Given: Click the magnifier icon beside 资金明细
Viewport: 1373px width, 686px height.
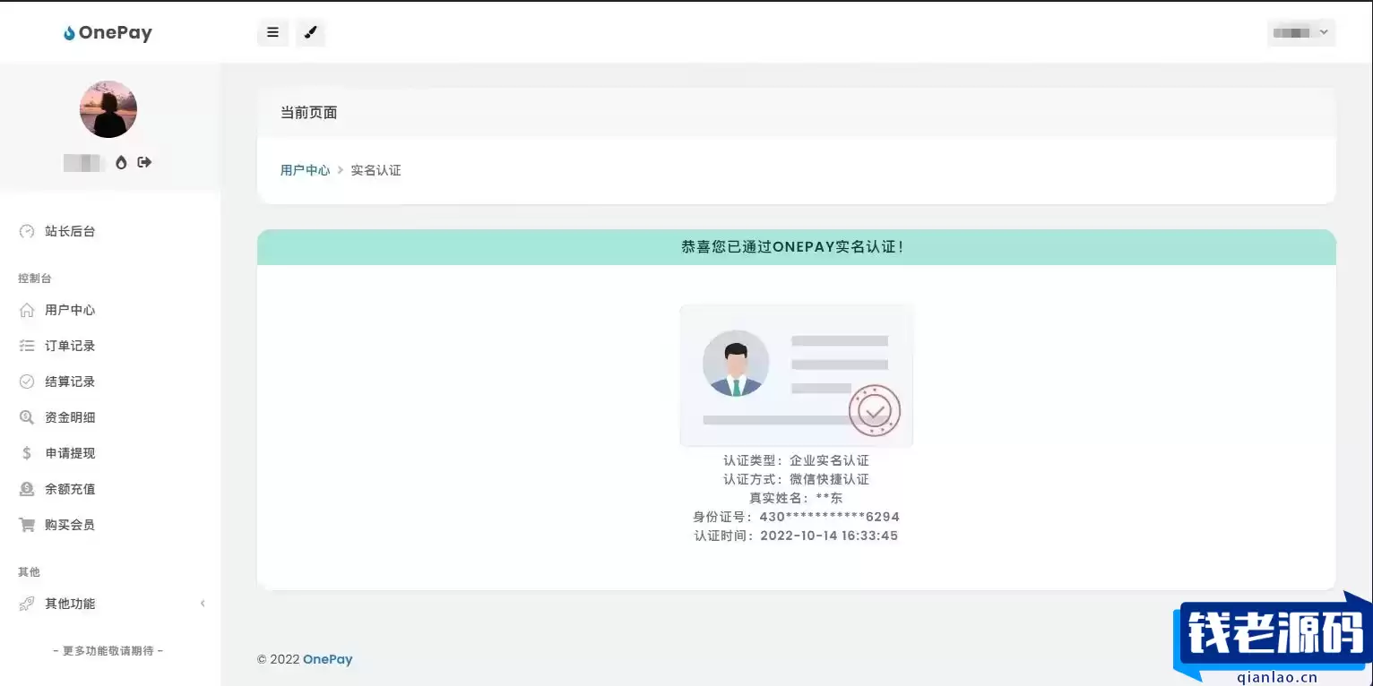Looking at the screenshot, I should (27, 417).
